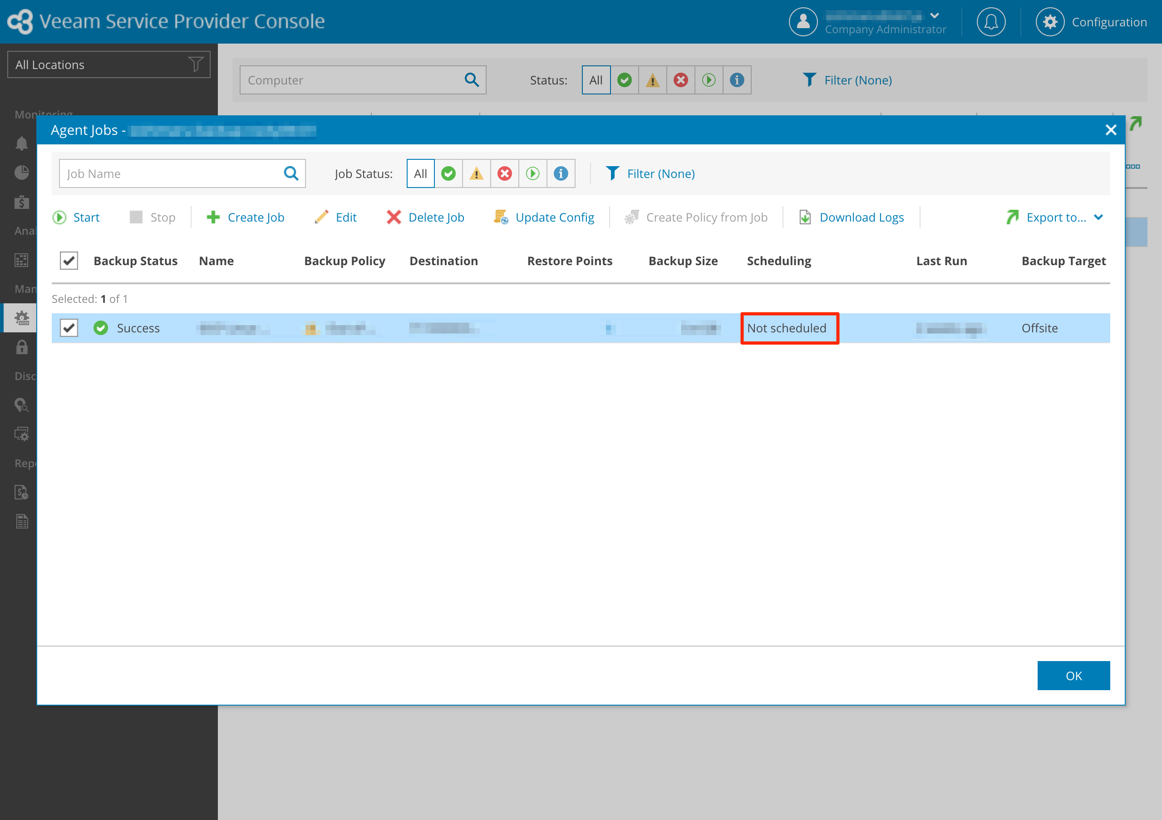Click the user profile avatar icon
1162x820 pixels.
[803, 22]
